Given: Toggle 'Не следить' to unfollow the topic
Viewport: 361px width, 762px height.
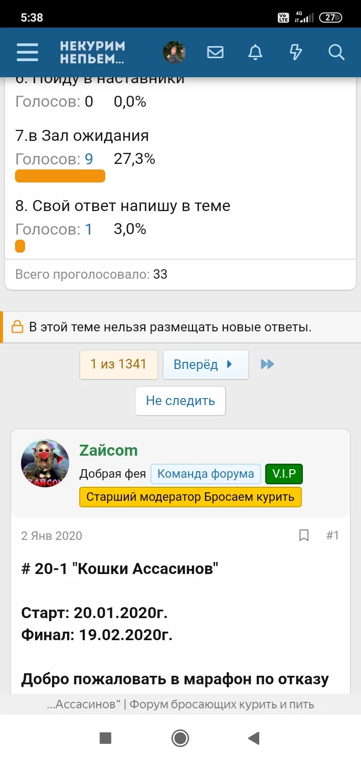Looking at the screenshot, I should point(180,401).
